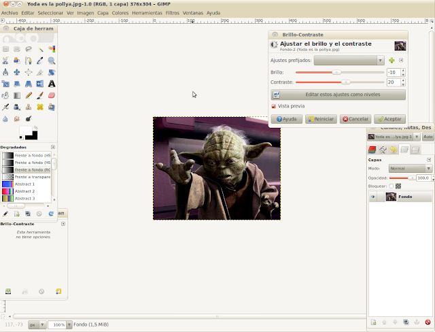
Task: Open the Degradados panel menu button
Action: coord(53,147)
